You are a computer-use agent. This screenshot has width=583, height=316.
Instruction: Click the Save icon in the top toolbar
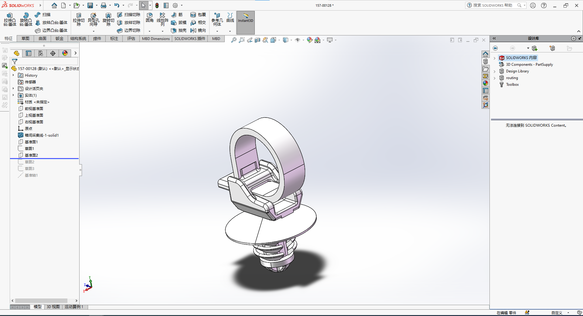click(x=90, y=5)
